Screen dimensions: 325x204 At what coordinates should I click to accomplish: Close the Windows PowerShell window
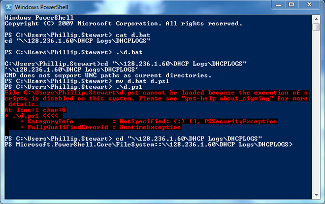pyautogui.click(x=309, y=5)
